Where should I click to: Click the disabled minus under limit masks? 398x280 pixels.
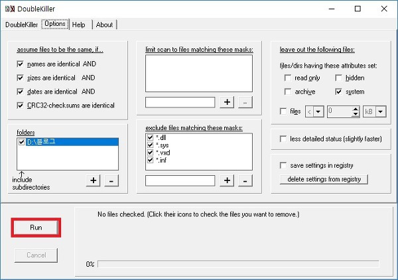pyautogui.click(x=245, y=102)
